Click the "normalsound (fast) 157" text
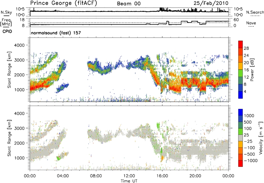The image size is (264, 183). point(56,33)
